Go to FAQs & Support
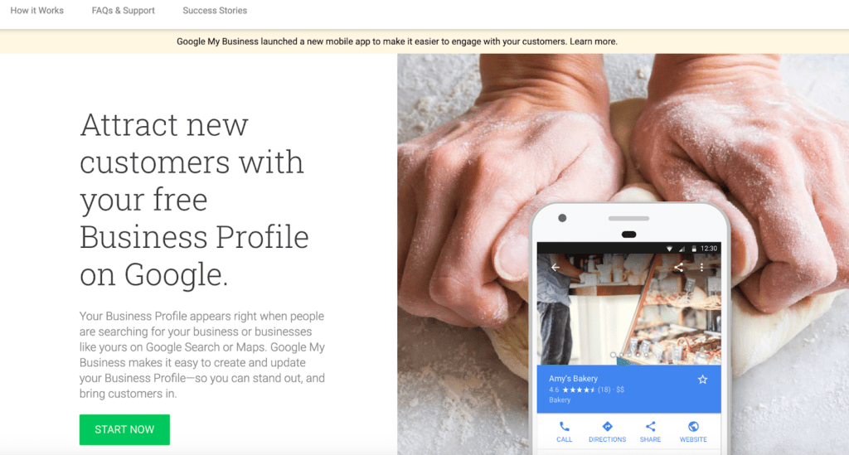The image size is (849, 455). (x=123, y=10)
